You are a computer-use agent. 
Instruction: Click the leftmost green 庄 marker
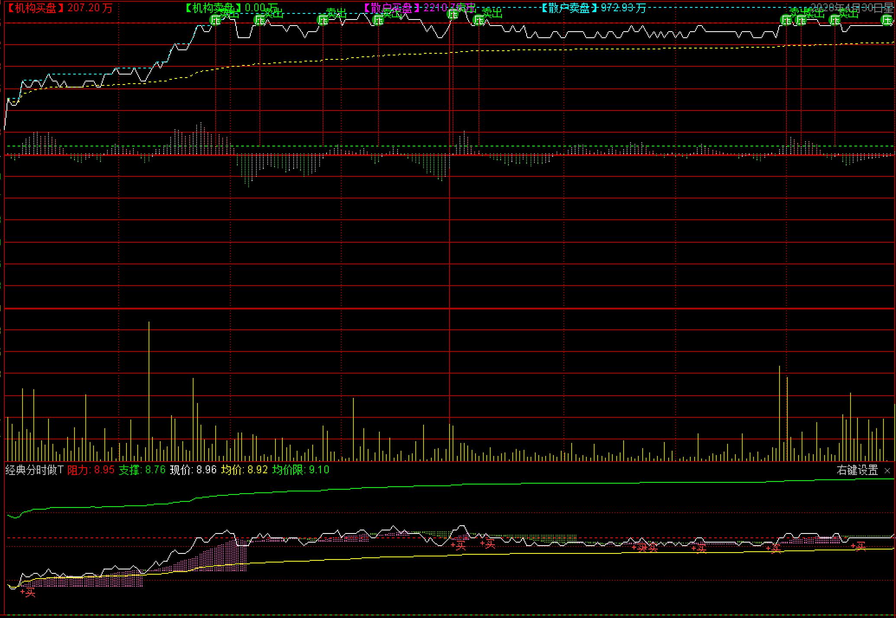[x=215, y=20]
